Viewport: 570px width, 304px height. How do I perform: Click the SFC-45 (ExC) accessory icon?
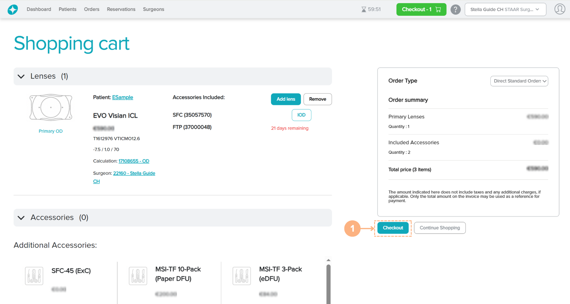point(34,276)
